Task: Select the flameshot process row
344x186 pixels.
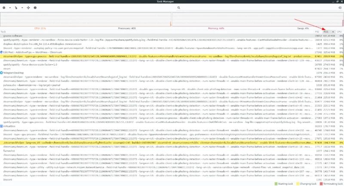Action: (x=171, y=151)
